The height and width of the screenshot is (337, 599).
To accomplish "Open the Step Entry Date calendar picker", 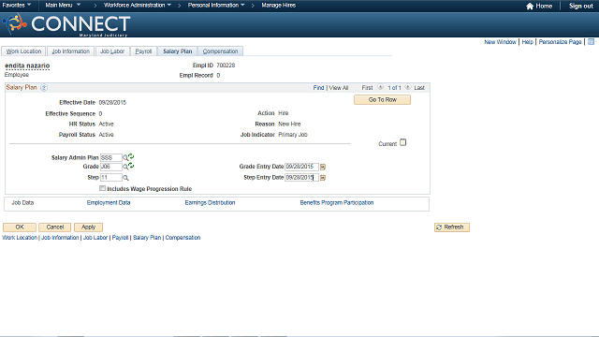I will coord(323,178).
